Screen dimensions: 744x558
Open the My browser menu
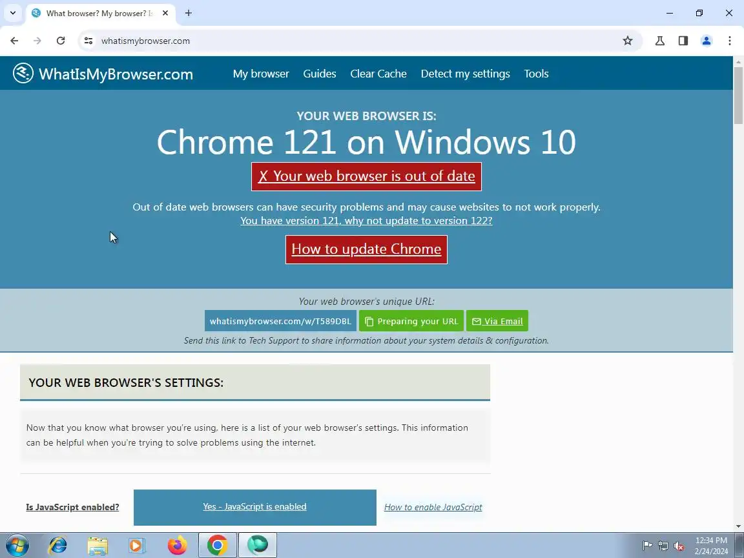(x=261, y=74)
